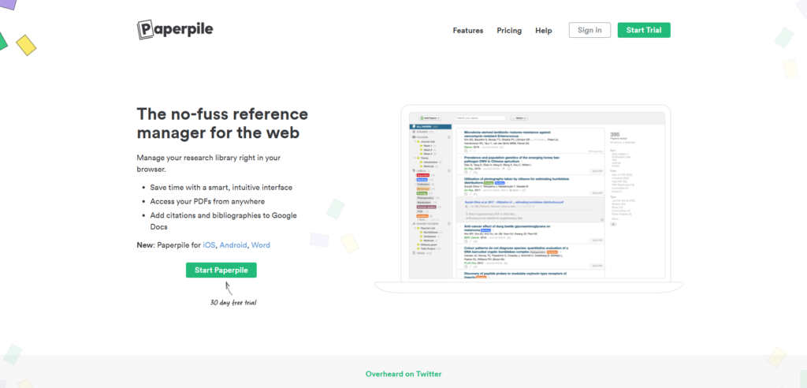Tick checkbox beside Anti-cancer effect of dung beetle paper

click(459, 226)
